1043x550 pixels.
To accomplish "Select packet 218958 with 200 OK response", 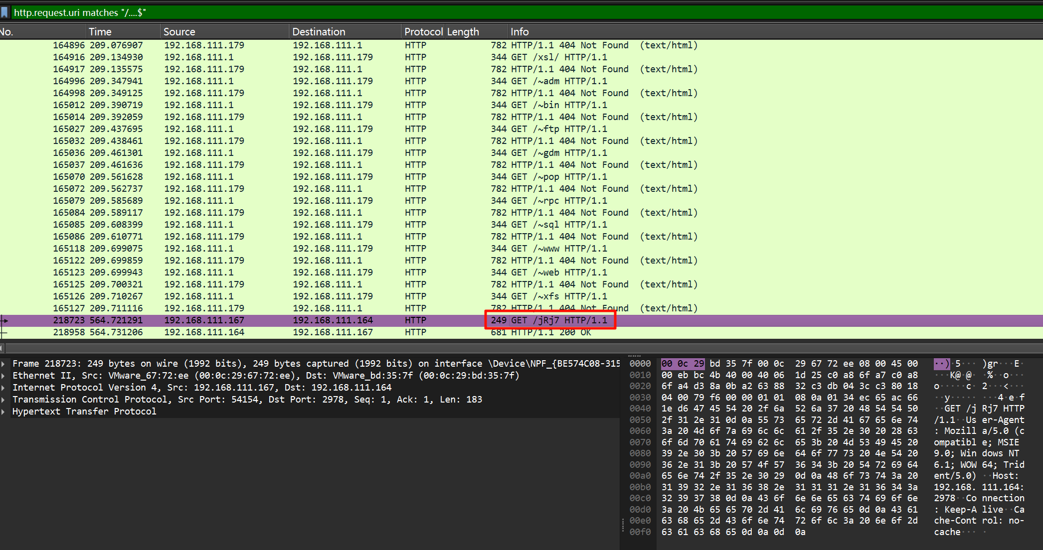I will pyautogui.click(x=548, y=332).
